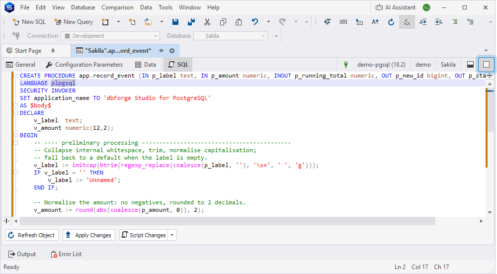The image size is (497, 274).
Task: Switch to the Configuration Parameters tab
Action: pyautogui.click(x=84, y=65)
